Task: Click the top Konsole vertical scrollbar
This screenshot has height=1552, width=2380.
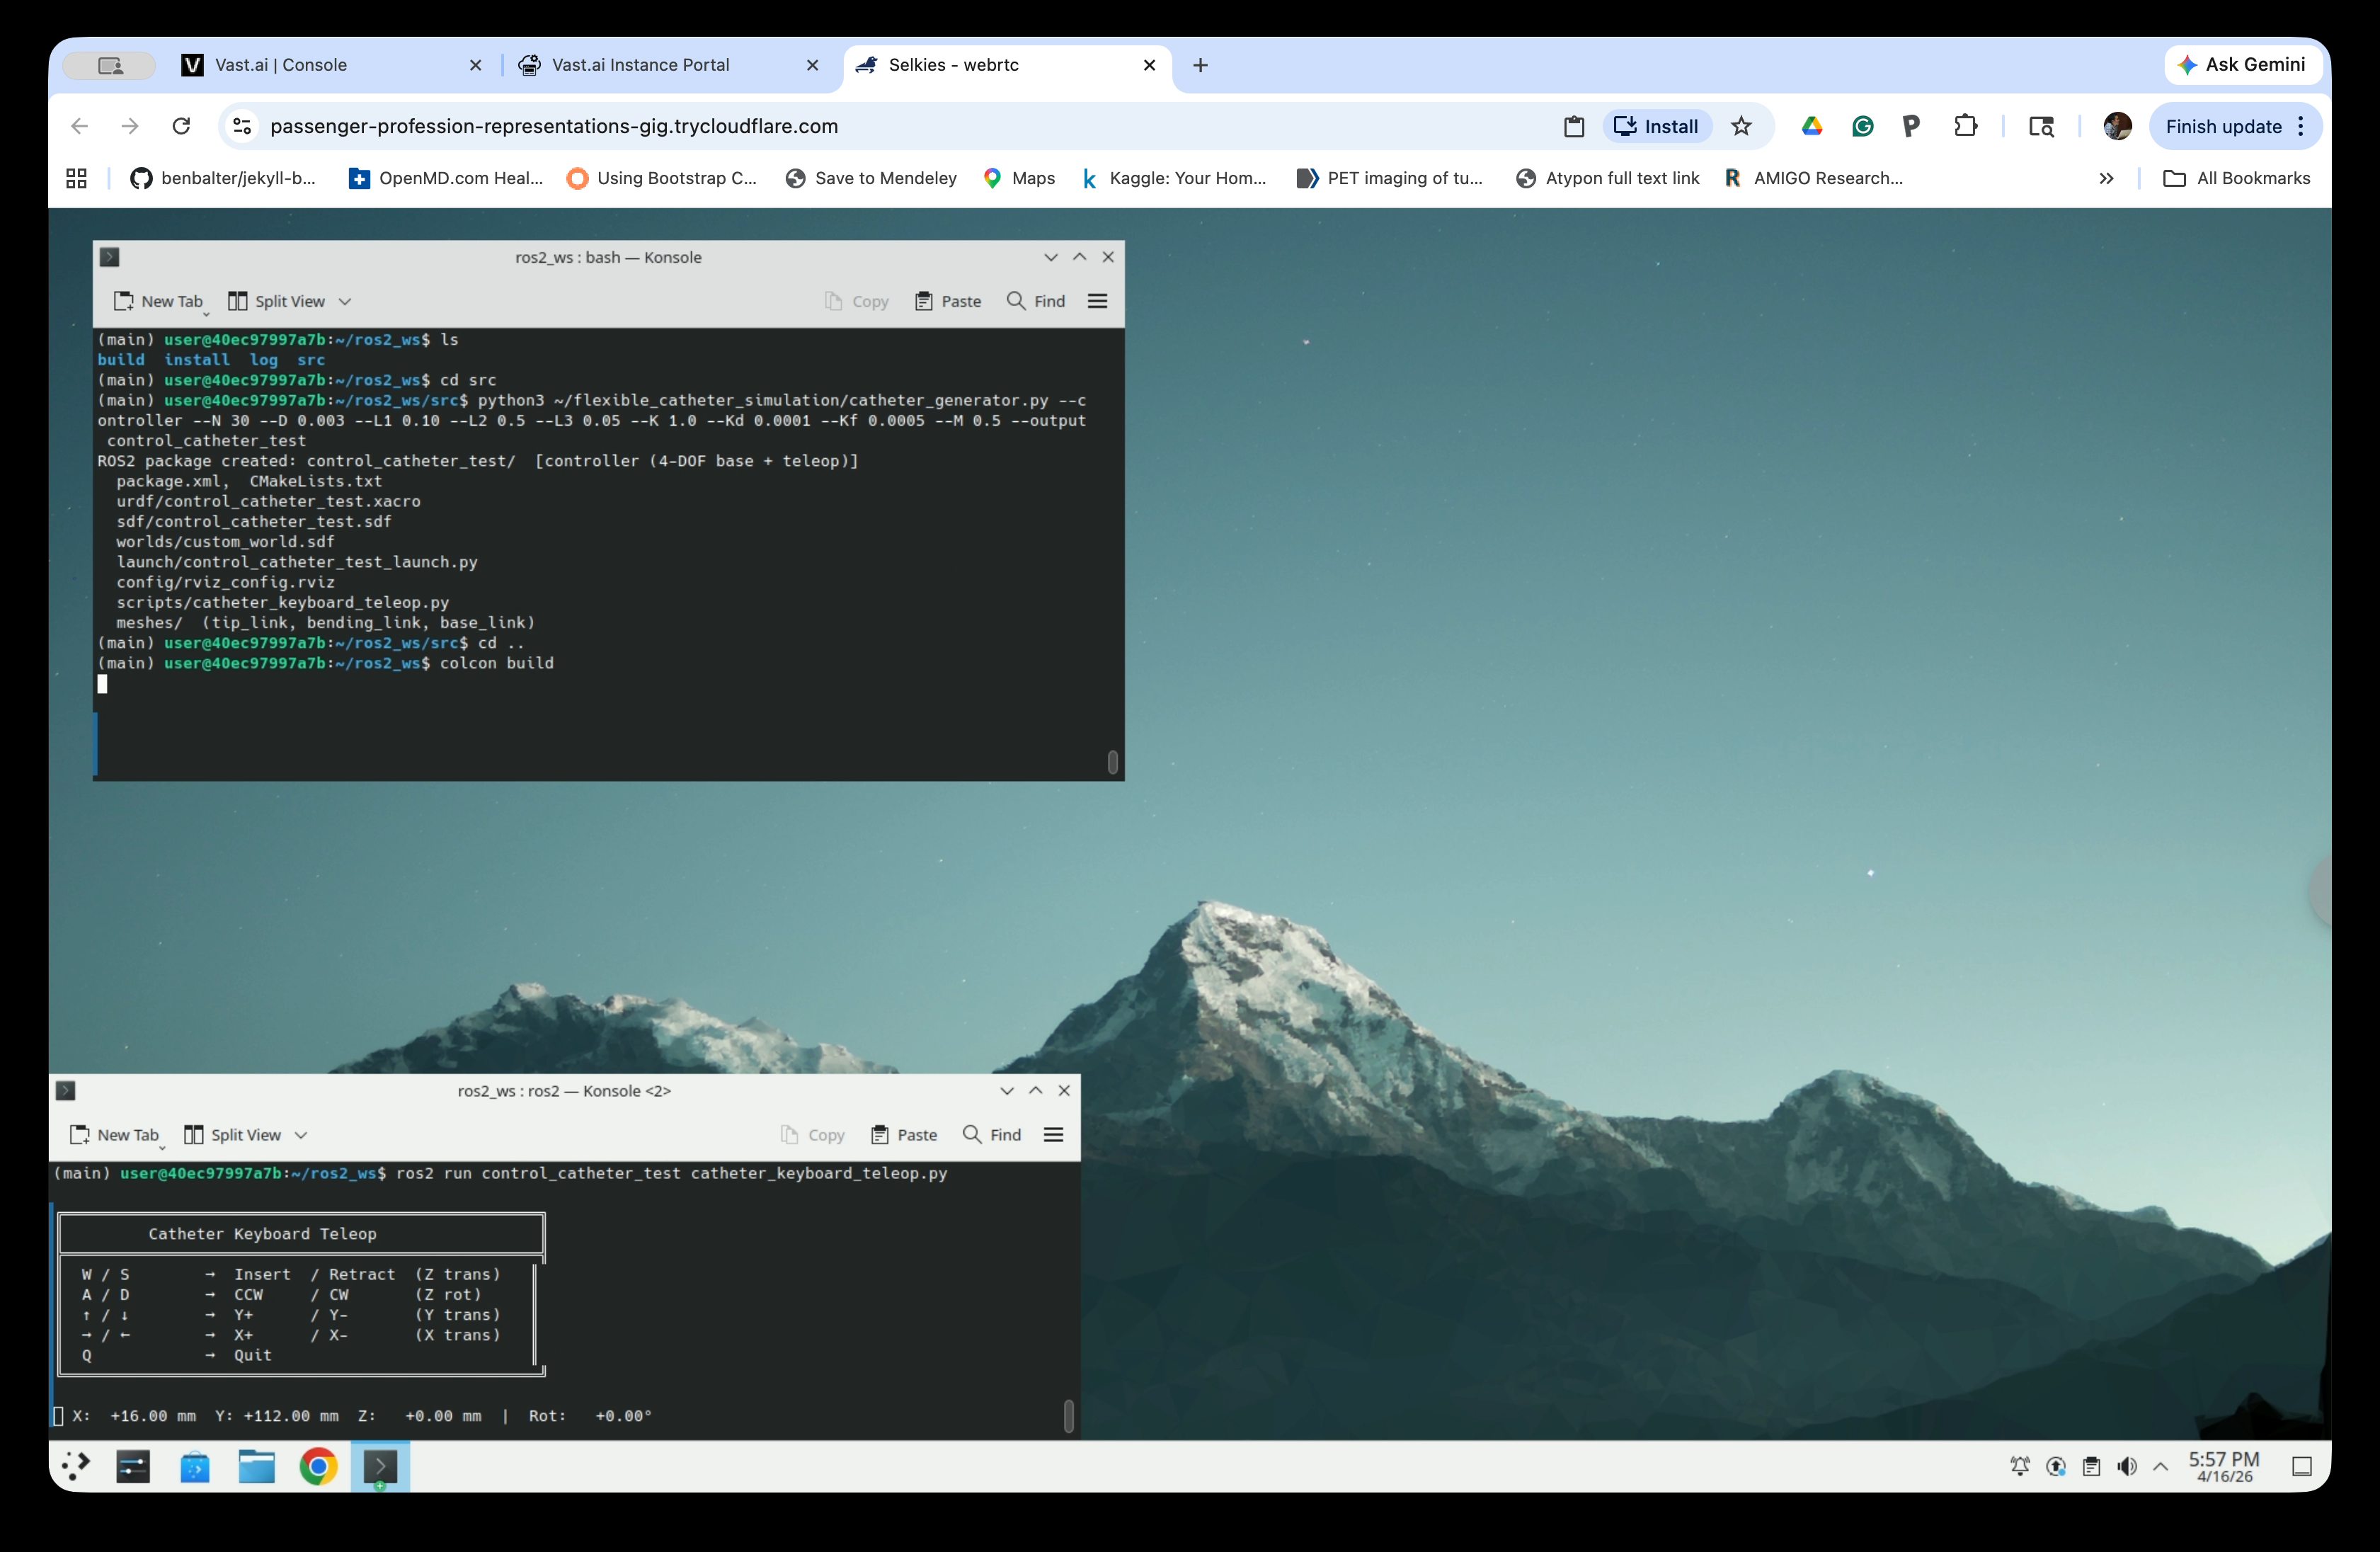Action: pos(1112,762)
